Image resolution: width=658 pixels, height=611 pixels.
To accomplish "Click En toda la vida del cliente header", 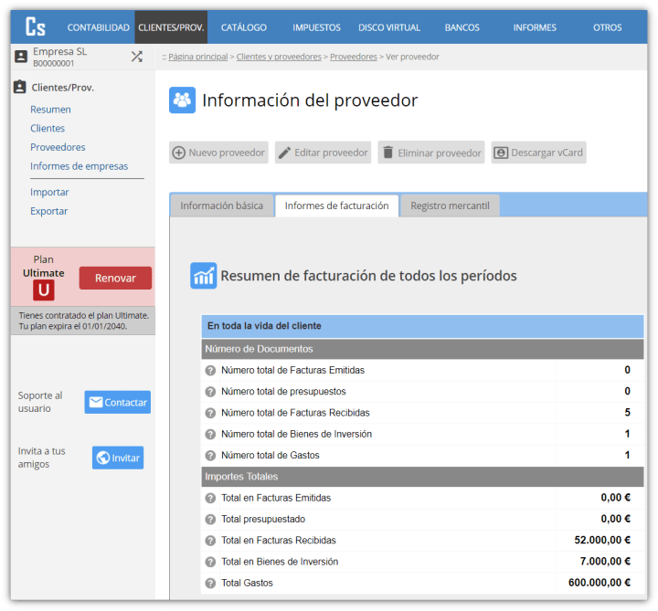I will point(422,326).
